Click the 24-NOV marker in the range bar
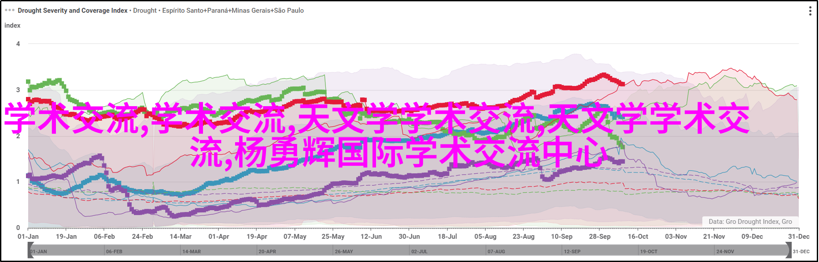The width and height of the screenshot is (819, 262). (x=725, y=251)
